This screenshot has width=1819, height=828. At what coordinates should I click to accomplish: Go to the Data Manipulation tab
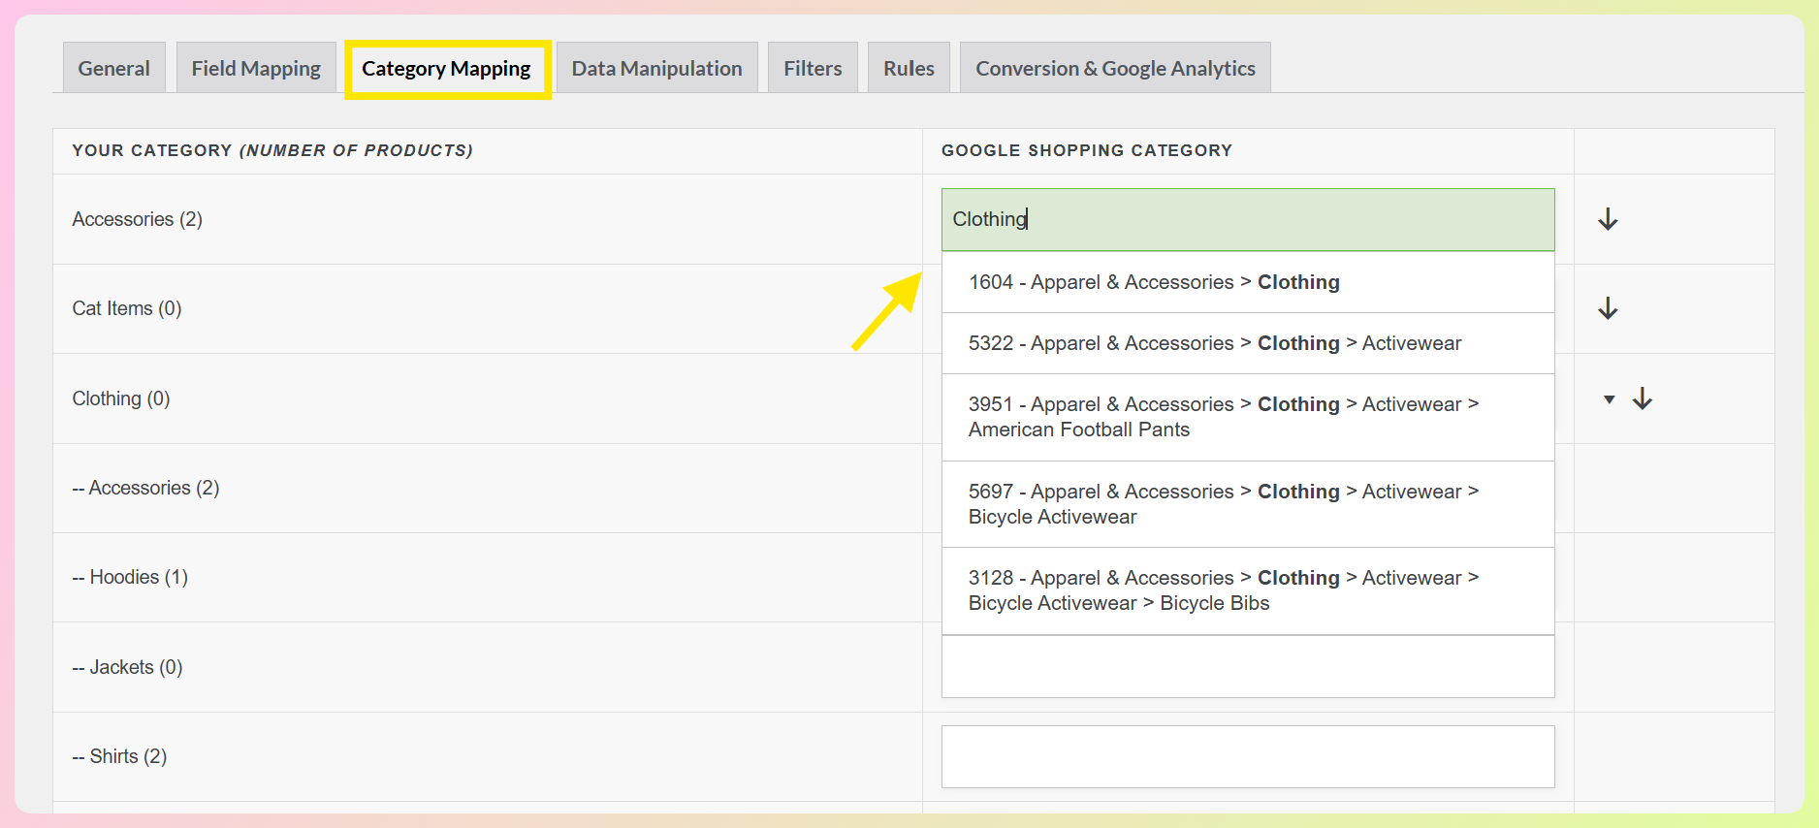[x=656, y=68]
